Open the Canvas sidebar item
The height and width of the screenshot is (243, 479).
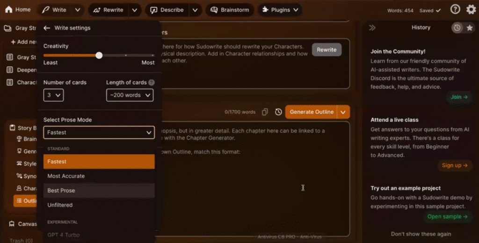coord(23,224)
